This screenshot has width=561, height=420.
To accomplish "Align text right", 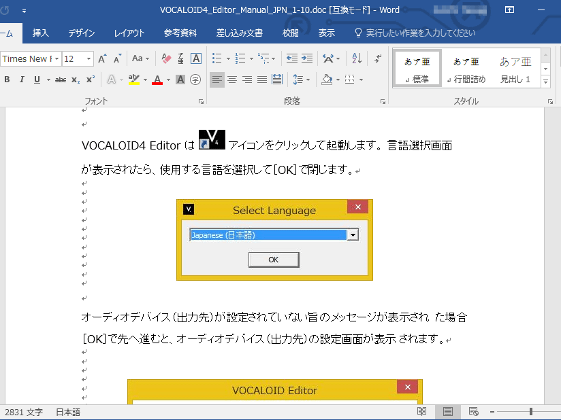I will pyautogui.click(x=247, y=80).
